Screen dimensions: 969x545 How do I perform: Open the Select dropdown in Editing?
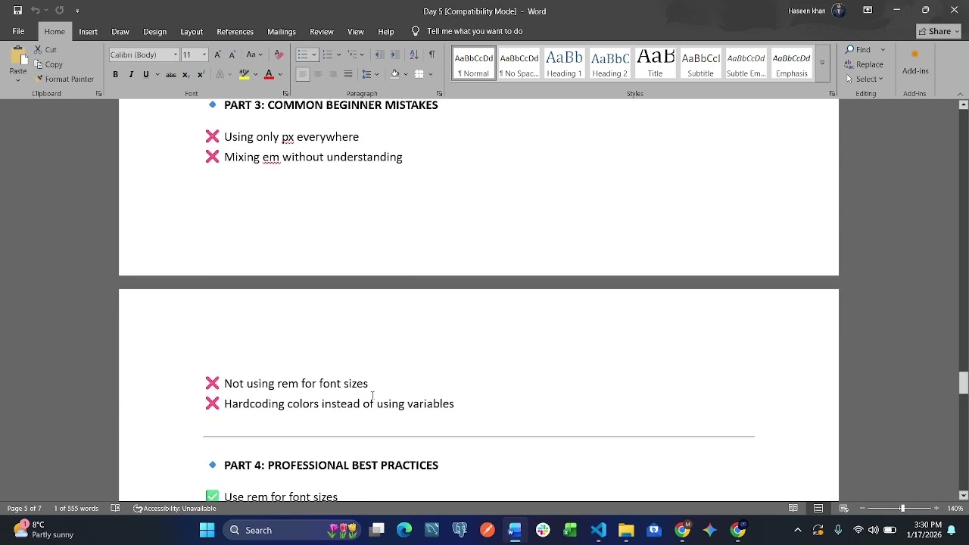tap(864, 79)
